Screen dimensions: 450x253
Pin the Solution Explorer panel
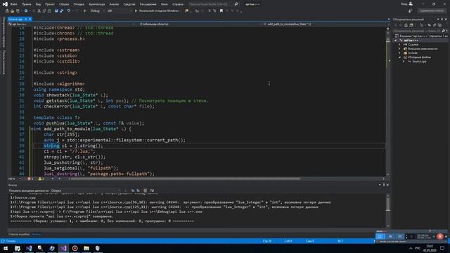click(x=442, y=19)
